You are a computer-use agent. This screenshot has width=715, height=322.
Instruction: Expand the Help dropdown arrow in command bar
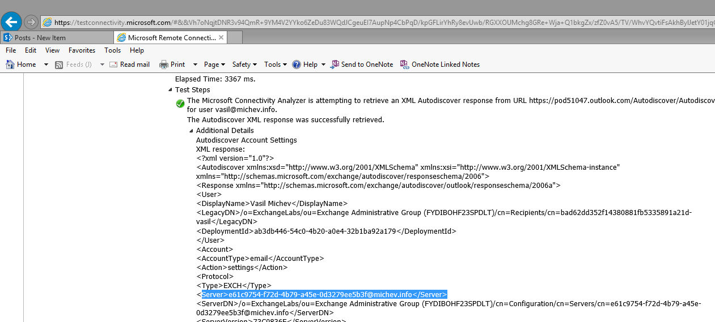[x=323, y=65]
